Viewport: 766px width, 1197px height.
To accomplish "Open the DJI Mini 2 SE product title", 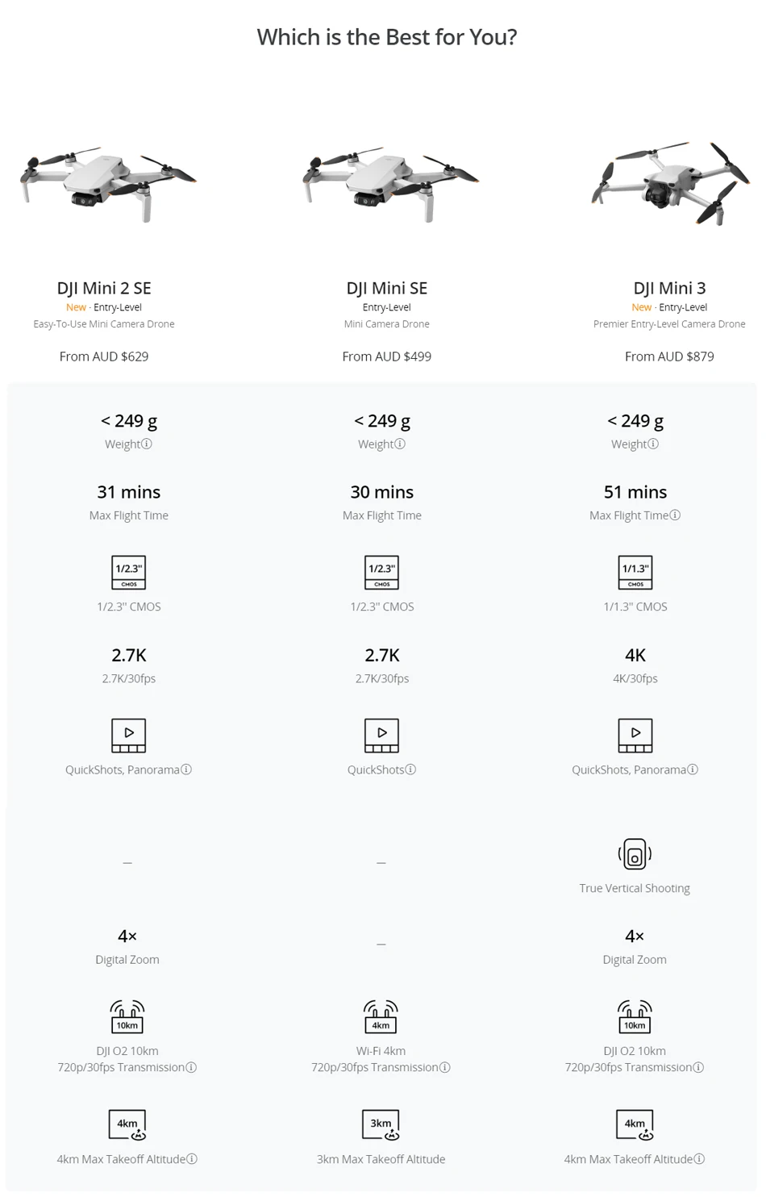I will [104, 288].
